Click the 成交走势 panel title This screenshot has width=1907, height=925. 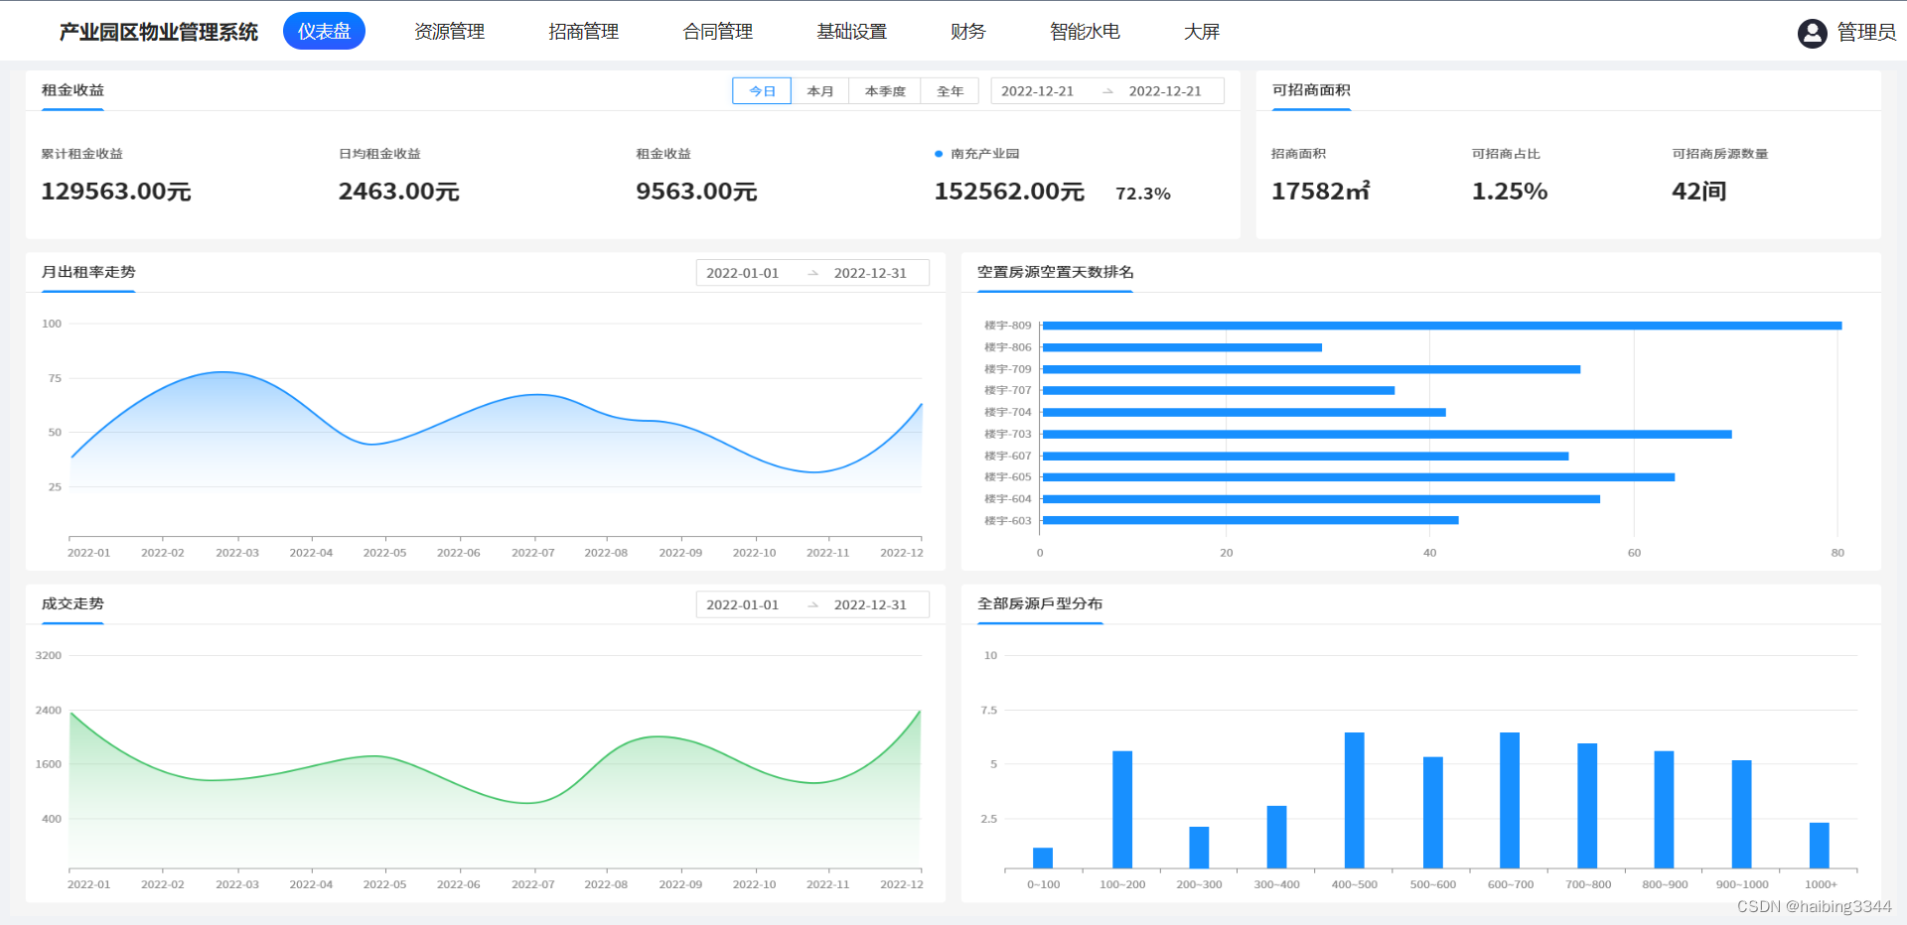[x=73, y=603]
